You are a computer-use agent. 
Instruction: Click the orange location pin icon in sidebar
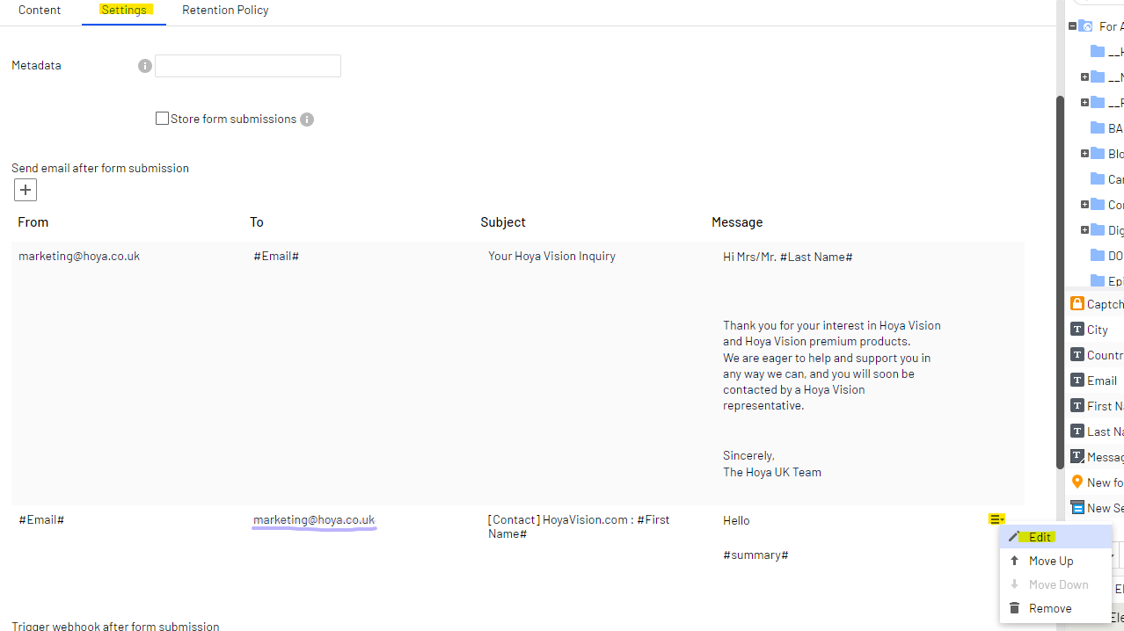pyautogui.click(x=1077, y=482)
